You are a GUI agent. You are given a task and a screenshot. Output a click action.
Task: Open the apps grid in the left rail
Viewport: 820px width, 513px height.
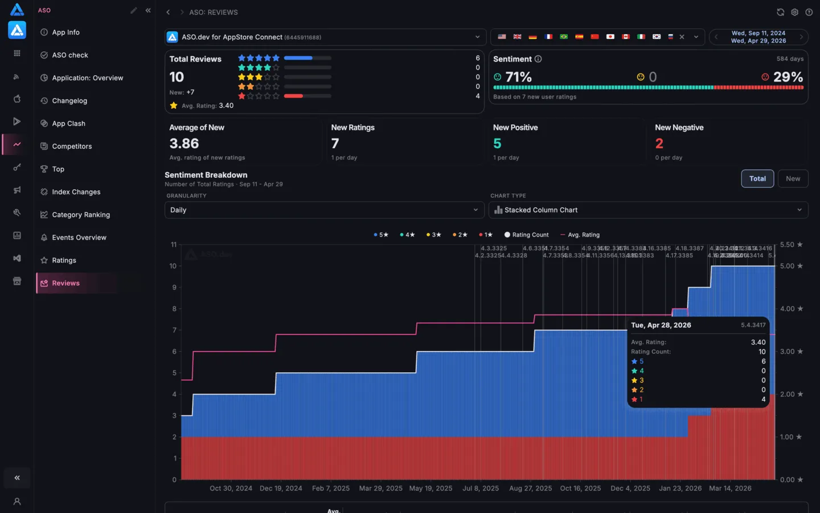pyautogui.click(x=17, y=53)
